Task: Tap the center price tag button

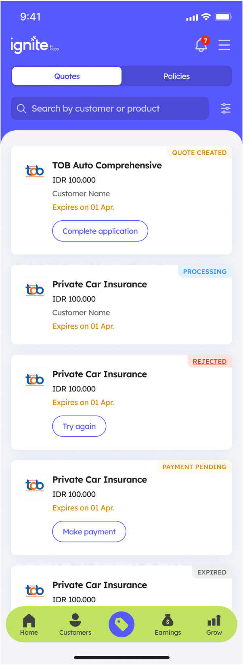Action: 121,624
